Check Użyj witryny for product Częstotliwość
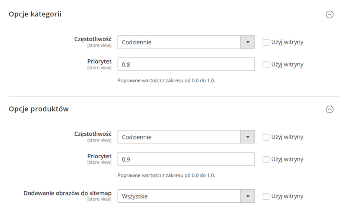The height and width of the screenshot is (213, 345). [266, 137]
